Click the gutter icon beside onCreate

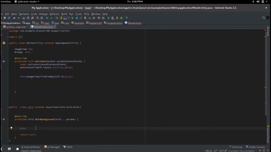point(4,61)
